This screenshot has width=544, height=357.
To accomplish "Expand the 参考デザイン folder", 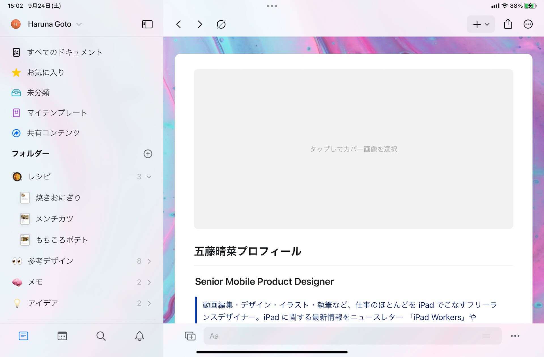I will point(149,261).
